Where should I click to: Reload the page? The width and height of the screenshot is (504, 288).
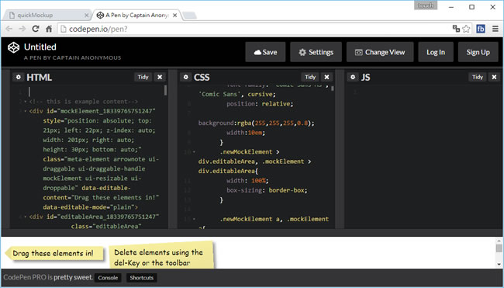click(x=36, y=29)
